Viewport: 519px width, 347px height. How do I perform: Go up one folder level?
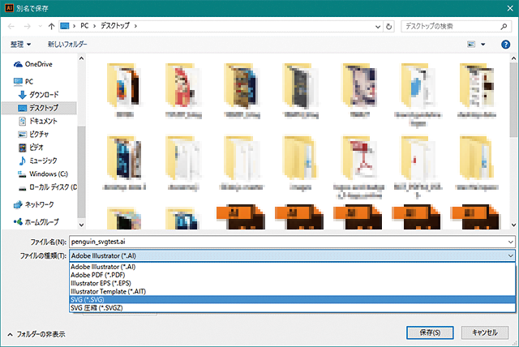point(51,26)
